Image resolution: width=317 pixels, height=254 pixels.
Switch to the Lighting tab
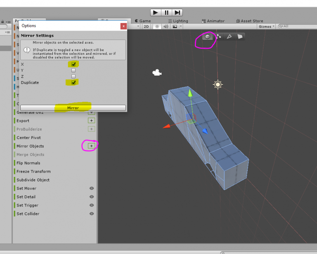pyautogui.click(x=178, y=21)
